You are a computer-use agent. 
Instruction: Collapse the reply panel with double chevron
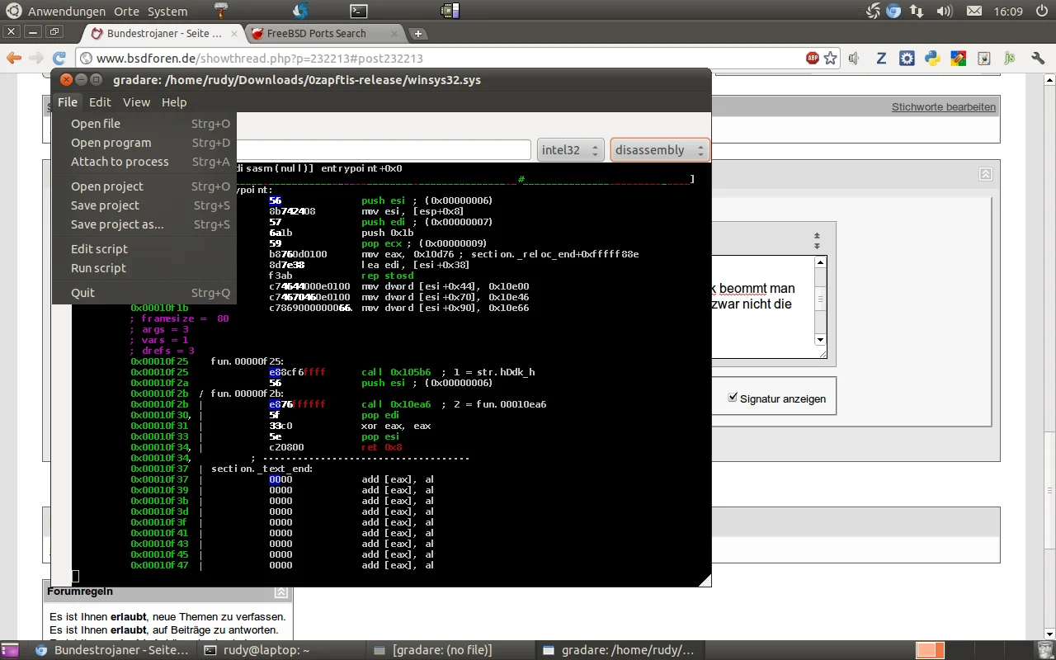click(x=985, y=174)
